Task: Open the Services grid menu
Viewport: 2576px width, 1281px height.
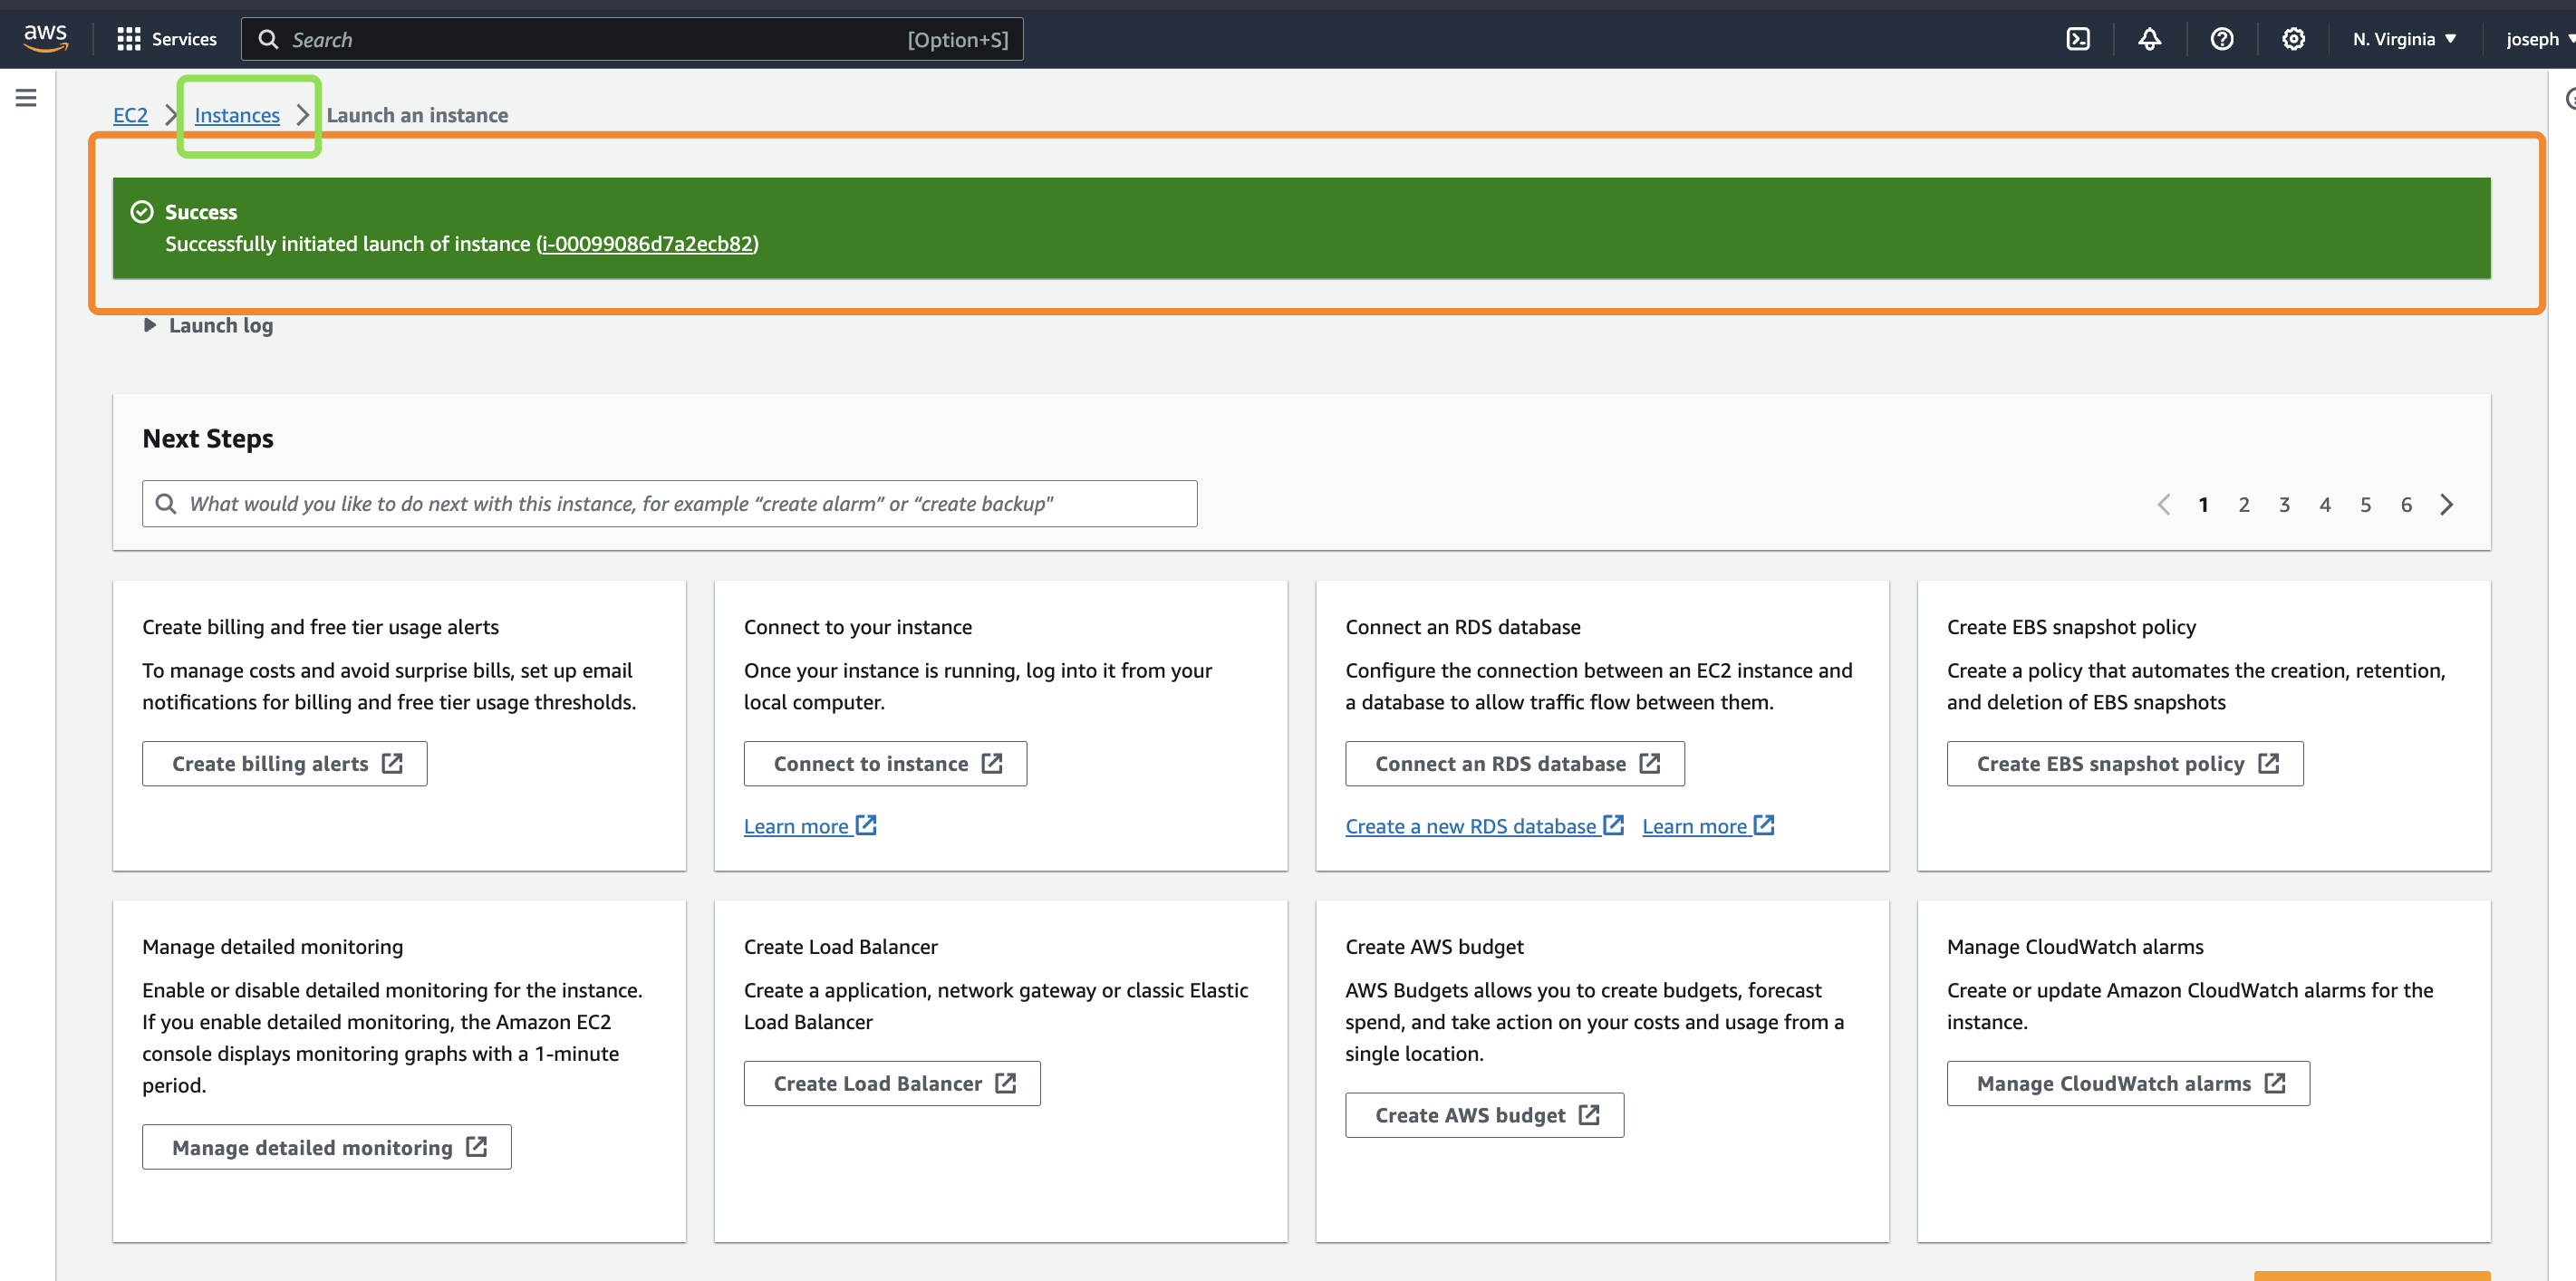Action: 166,39
